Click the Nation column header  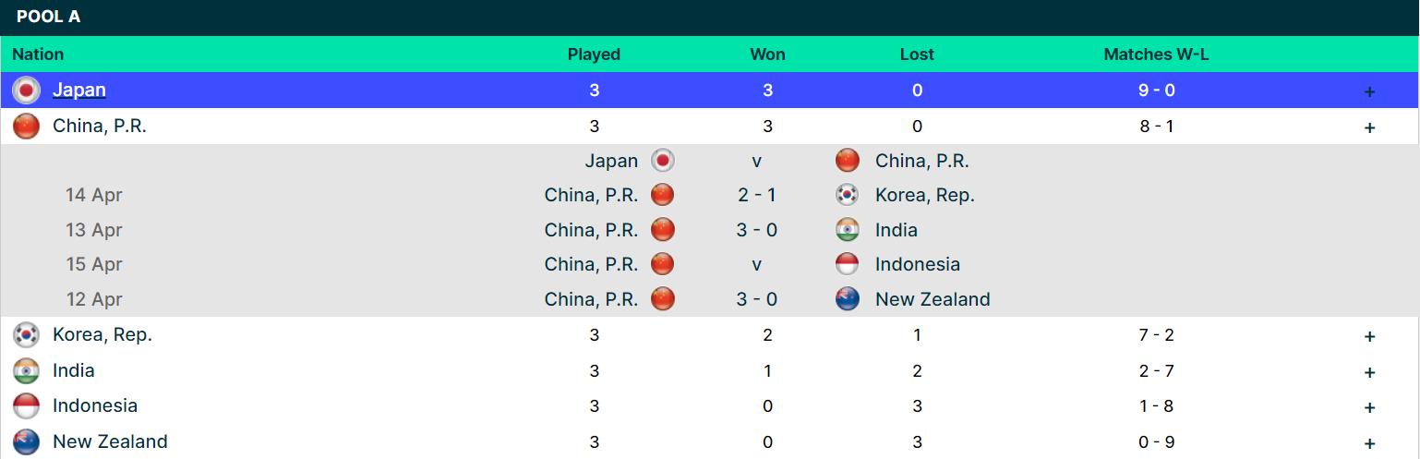[38, 54]
